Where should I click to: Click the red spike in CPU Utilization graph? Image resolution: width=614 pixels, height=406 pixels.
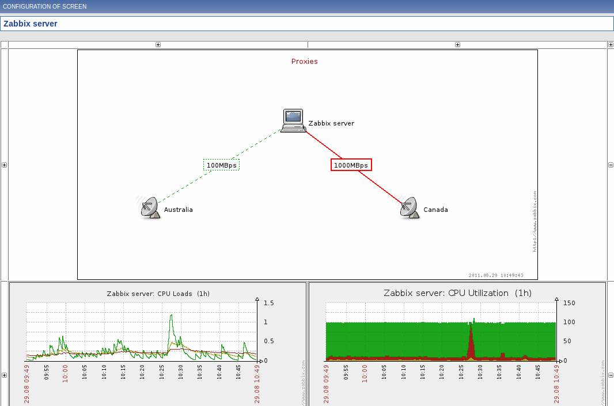471,343
